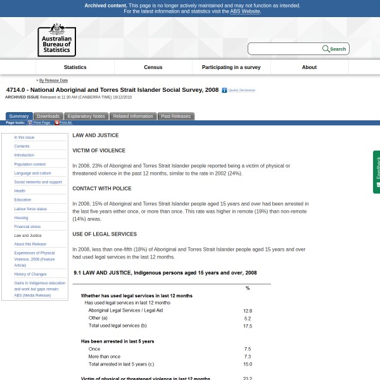
Task: Open History of Changes link
Action: (x=30, y=274)
